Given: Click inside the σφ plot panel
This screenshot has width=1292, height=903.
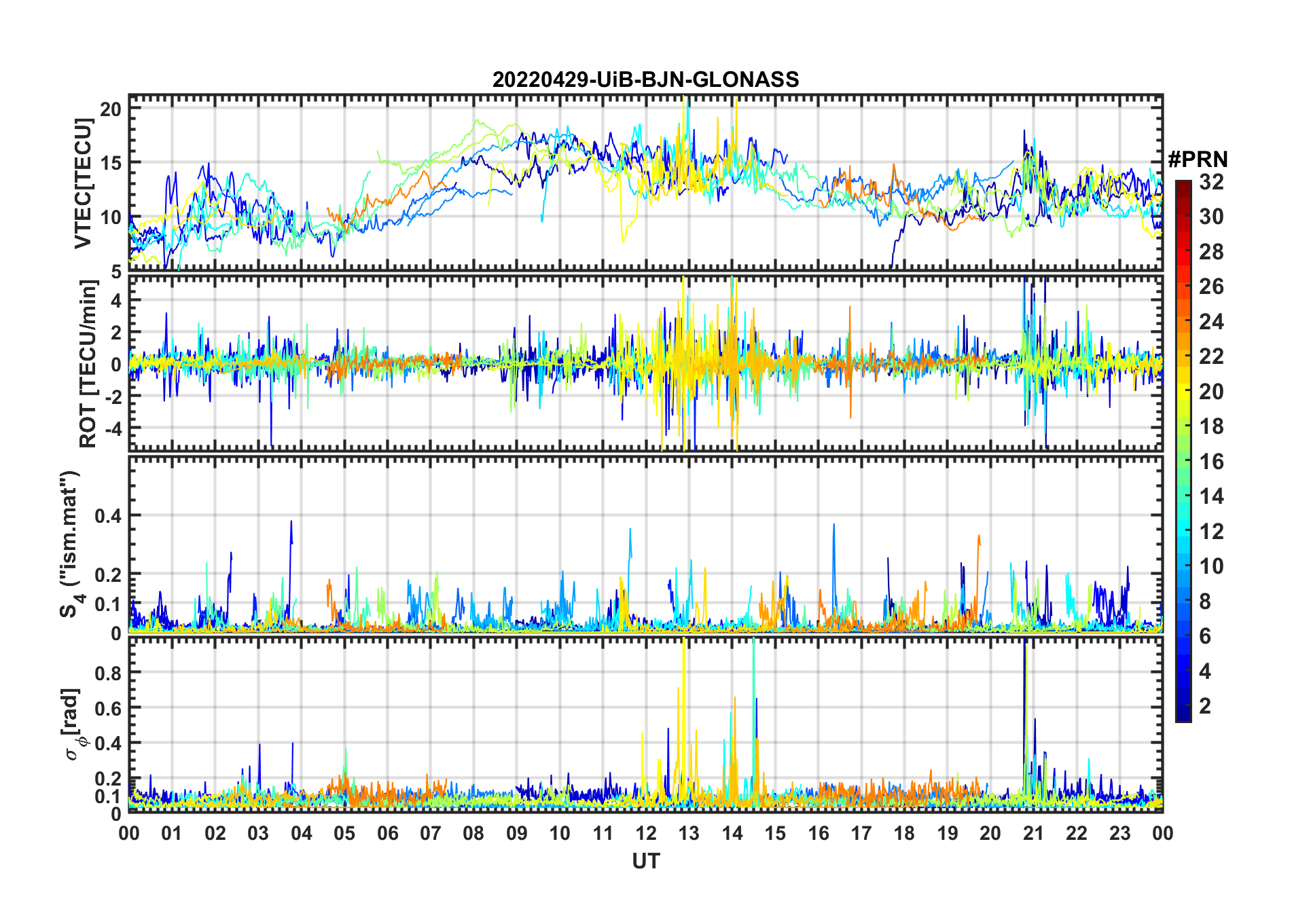Looking at the screenshot, I should pyautogui.click(x=645, y=724).
